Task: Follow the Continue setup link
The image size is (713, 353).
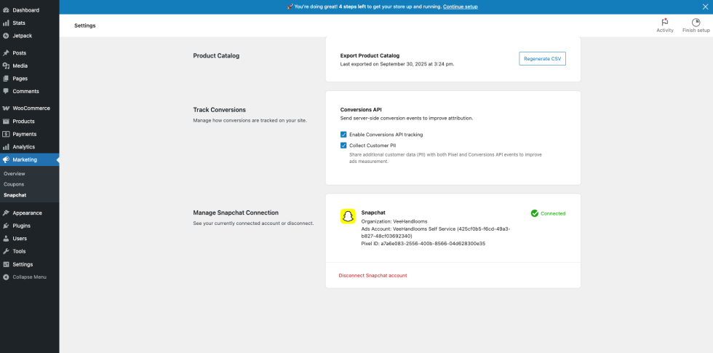Action: coord(460,7)
